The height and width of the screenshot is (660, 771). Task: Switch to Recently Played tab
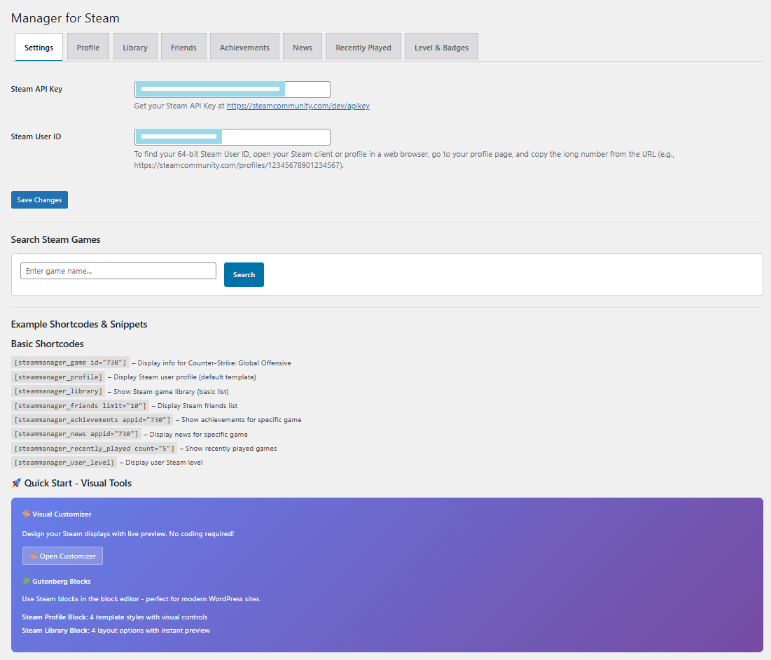[x=363, y=48]
